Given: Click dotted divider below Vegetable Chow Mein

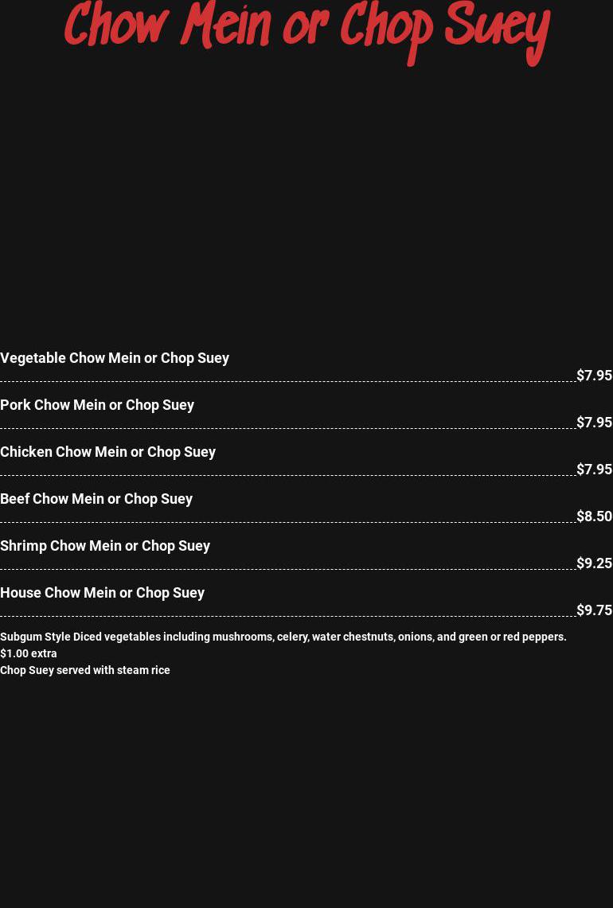Looking at the screenshot, I should point(287,382).
